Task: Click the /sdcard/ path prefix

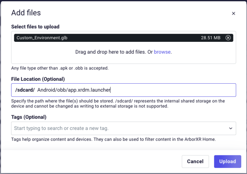Action: [25, 90]
